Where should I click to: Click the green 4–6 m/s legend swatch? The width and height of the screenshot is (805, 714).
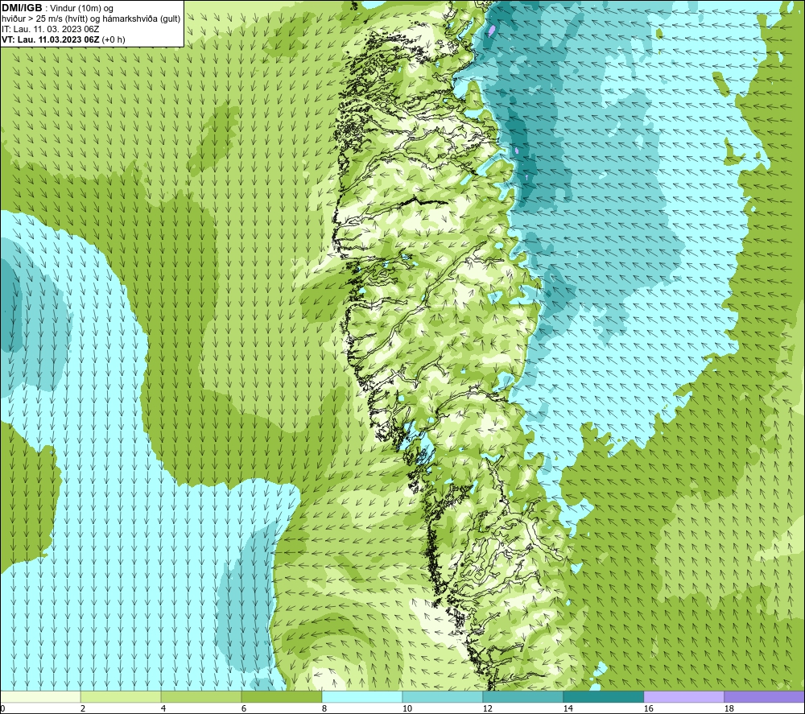(201, 696)
